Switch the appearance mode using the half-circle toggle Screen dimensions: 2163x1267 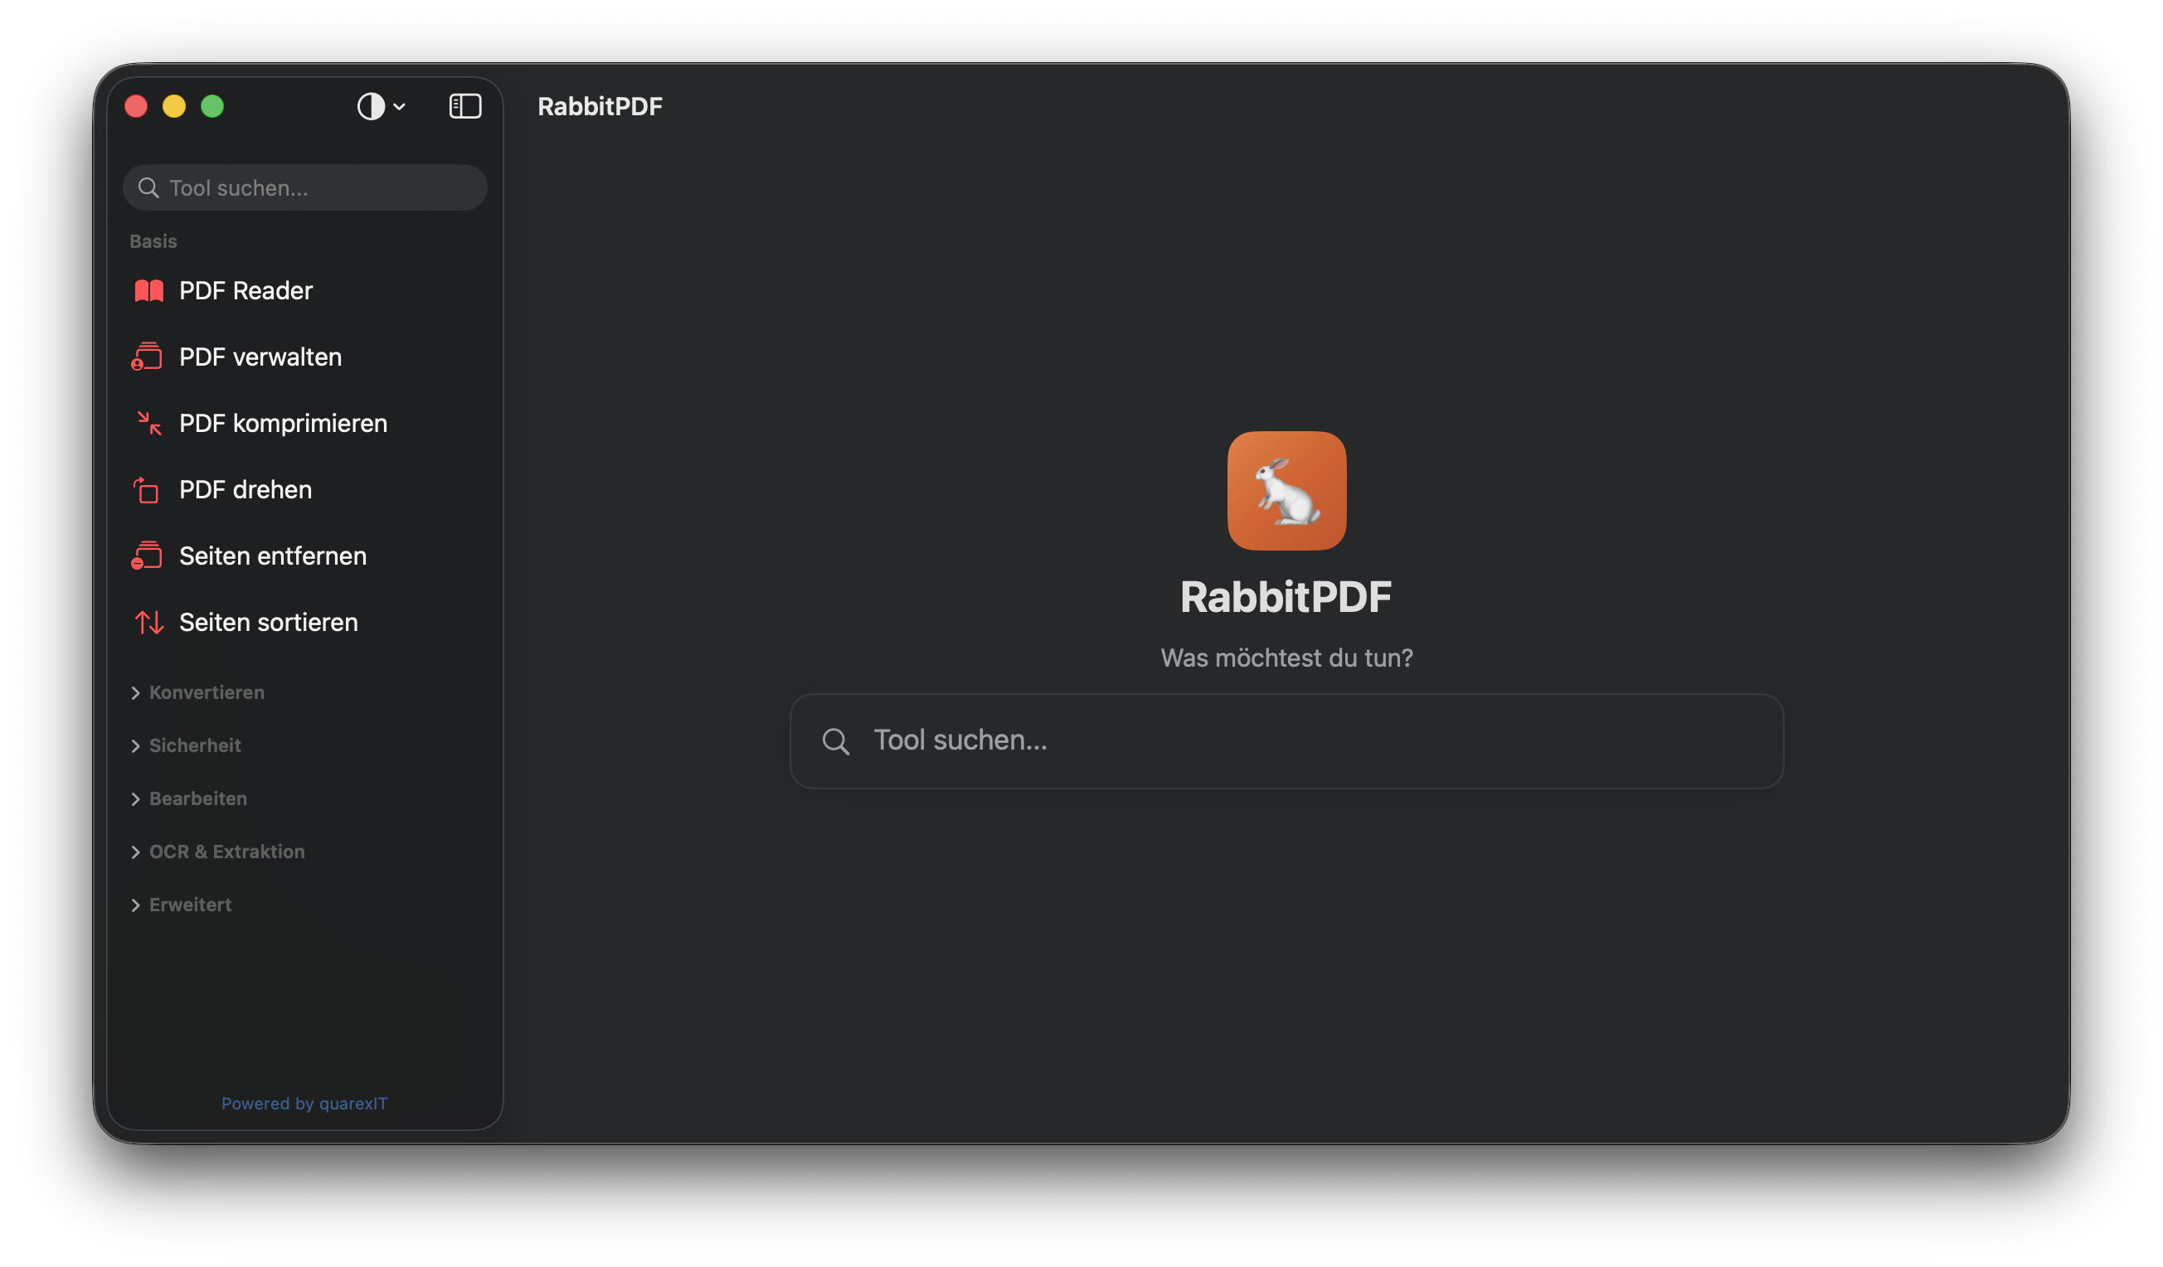click(370, 105)
